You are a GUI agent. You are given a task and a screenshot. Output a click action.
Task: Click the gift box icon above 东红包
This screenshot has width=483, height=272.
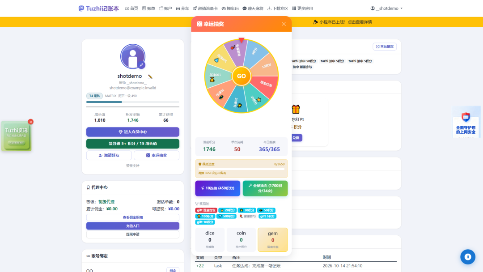(296, 109)
